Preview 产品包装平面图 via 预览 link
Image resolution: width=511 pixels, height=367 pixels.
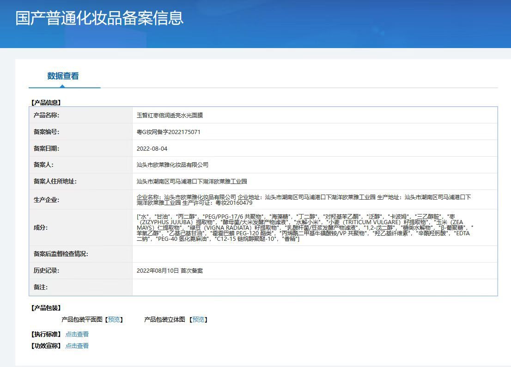click(x=114, y=319)
